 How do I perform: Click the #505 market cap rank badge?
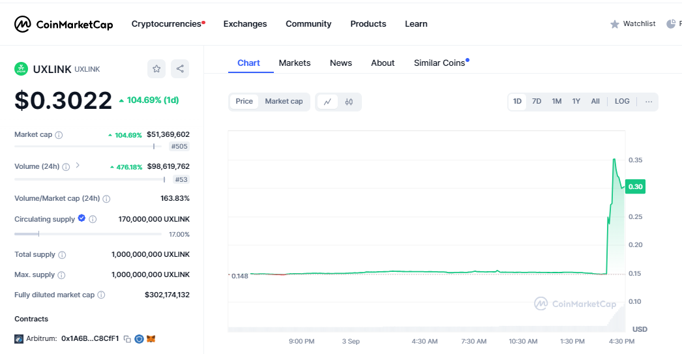pyautogui.click(x=180, y=147)
